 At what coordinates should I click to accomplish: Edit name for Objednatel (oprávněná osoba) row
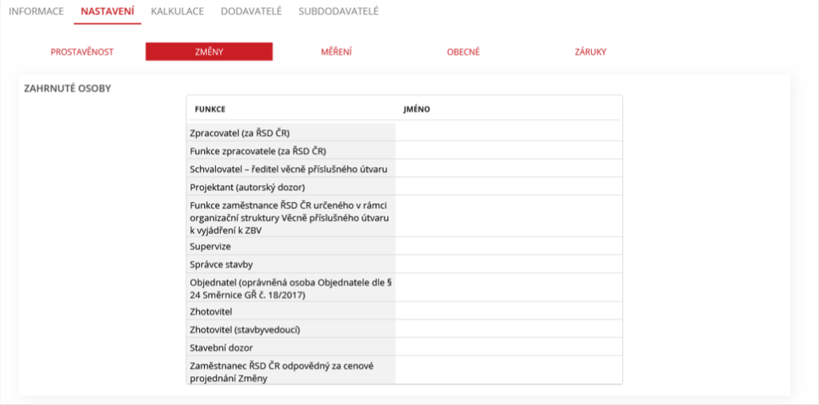(508, 288)
